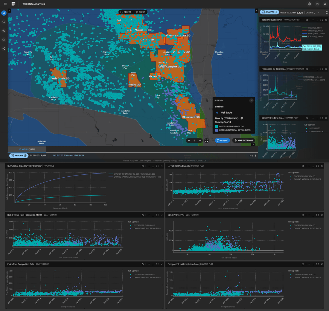The height and width of the screenshot is (311, 329).
Task: Toggle Diversified Energy Co in BOE IP90 vs TVD legend
Action: pyautogui.click(x=303, y=225)
